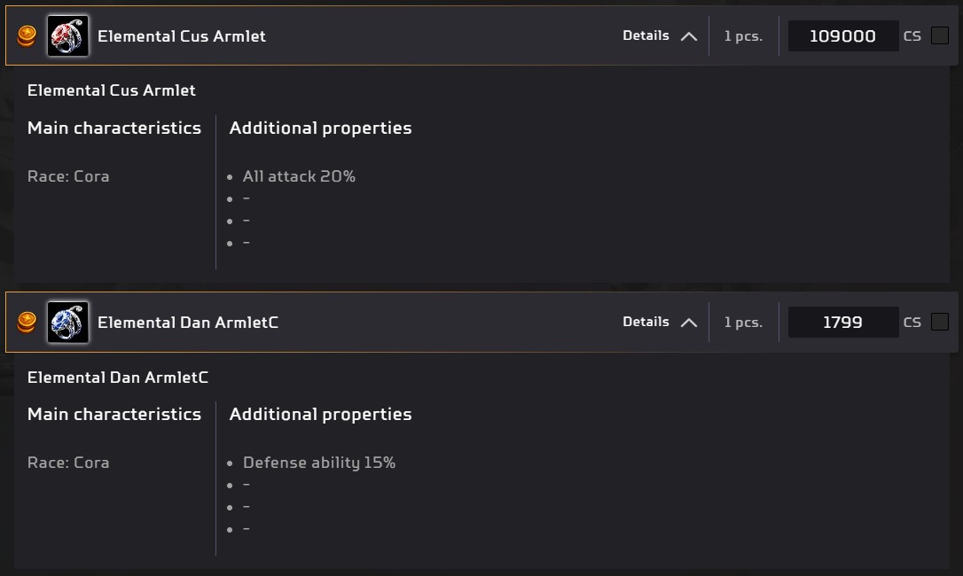Click the Details label on the Cus Armlet row
The width and height of the screenshot is (963, 576).
[646, 35]
